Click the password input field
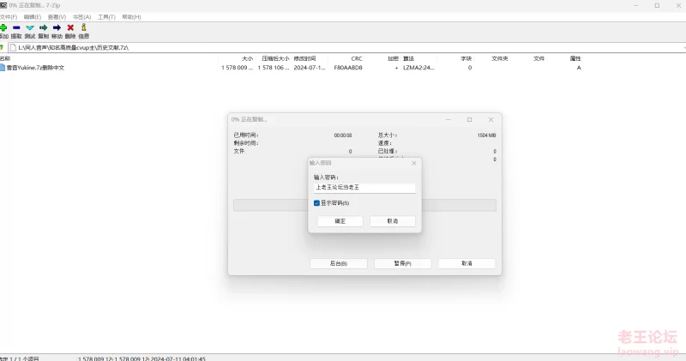Image resolution: width=686 pixels, height=361 pixels. 364,187
